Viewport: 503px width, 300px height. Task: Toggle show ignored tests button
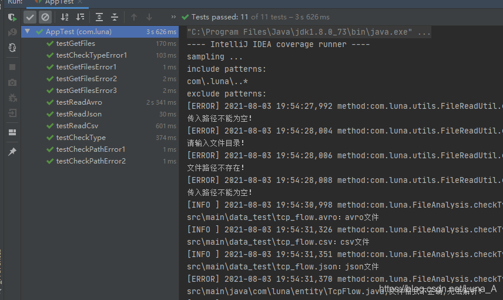(x=45, y=17)
